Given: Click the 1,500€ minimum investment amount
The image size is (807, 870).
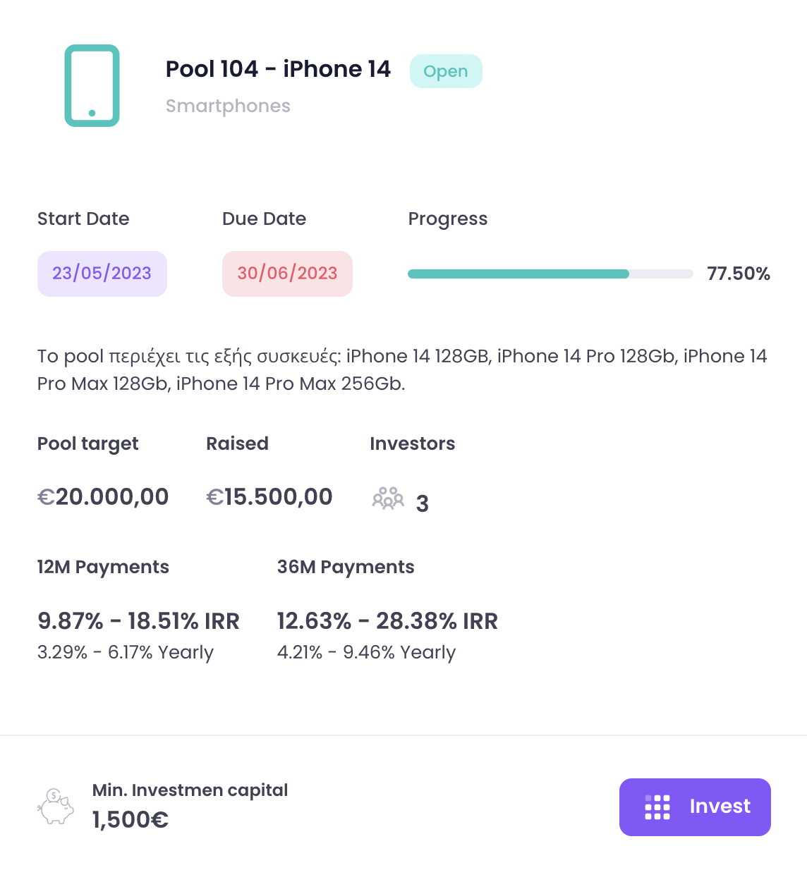Looking at the screenshot, I should tap(131, 819).
